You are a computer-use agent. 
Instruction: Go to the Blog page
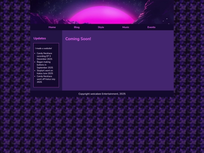pyautogui.click(x=77, y=27)
